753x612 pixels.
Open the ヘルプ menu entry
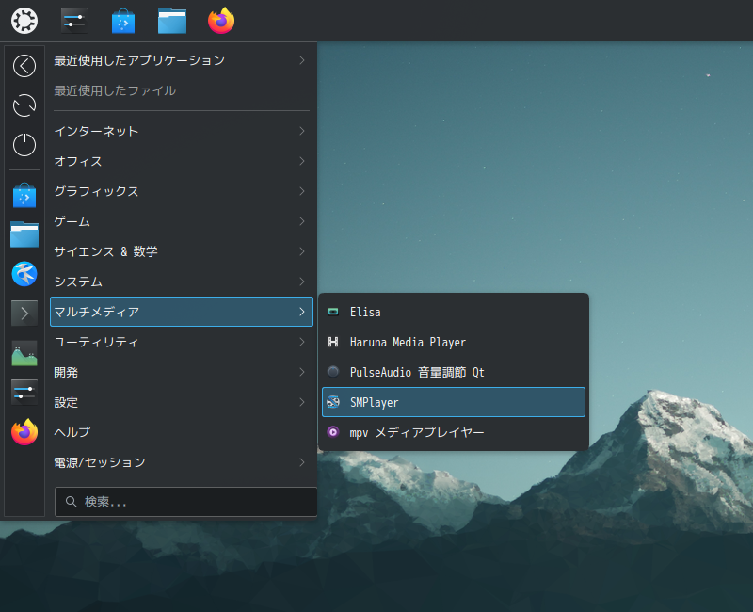[x=182, y=432]
